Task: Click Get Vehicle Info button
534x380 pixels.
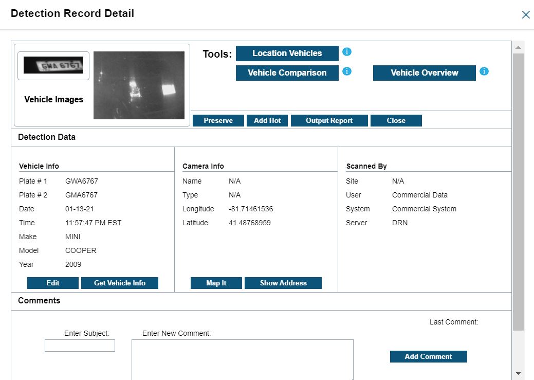Action: [119, 283]
